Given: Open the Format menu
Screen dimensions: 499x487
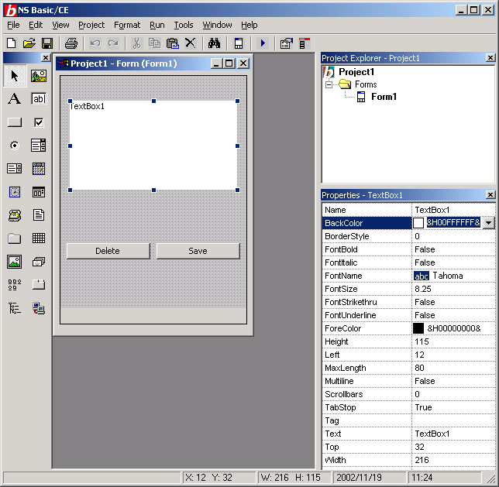Looking at the screenshot, I should pyautogui.click(x=127, y=25).
